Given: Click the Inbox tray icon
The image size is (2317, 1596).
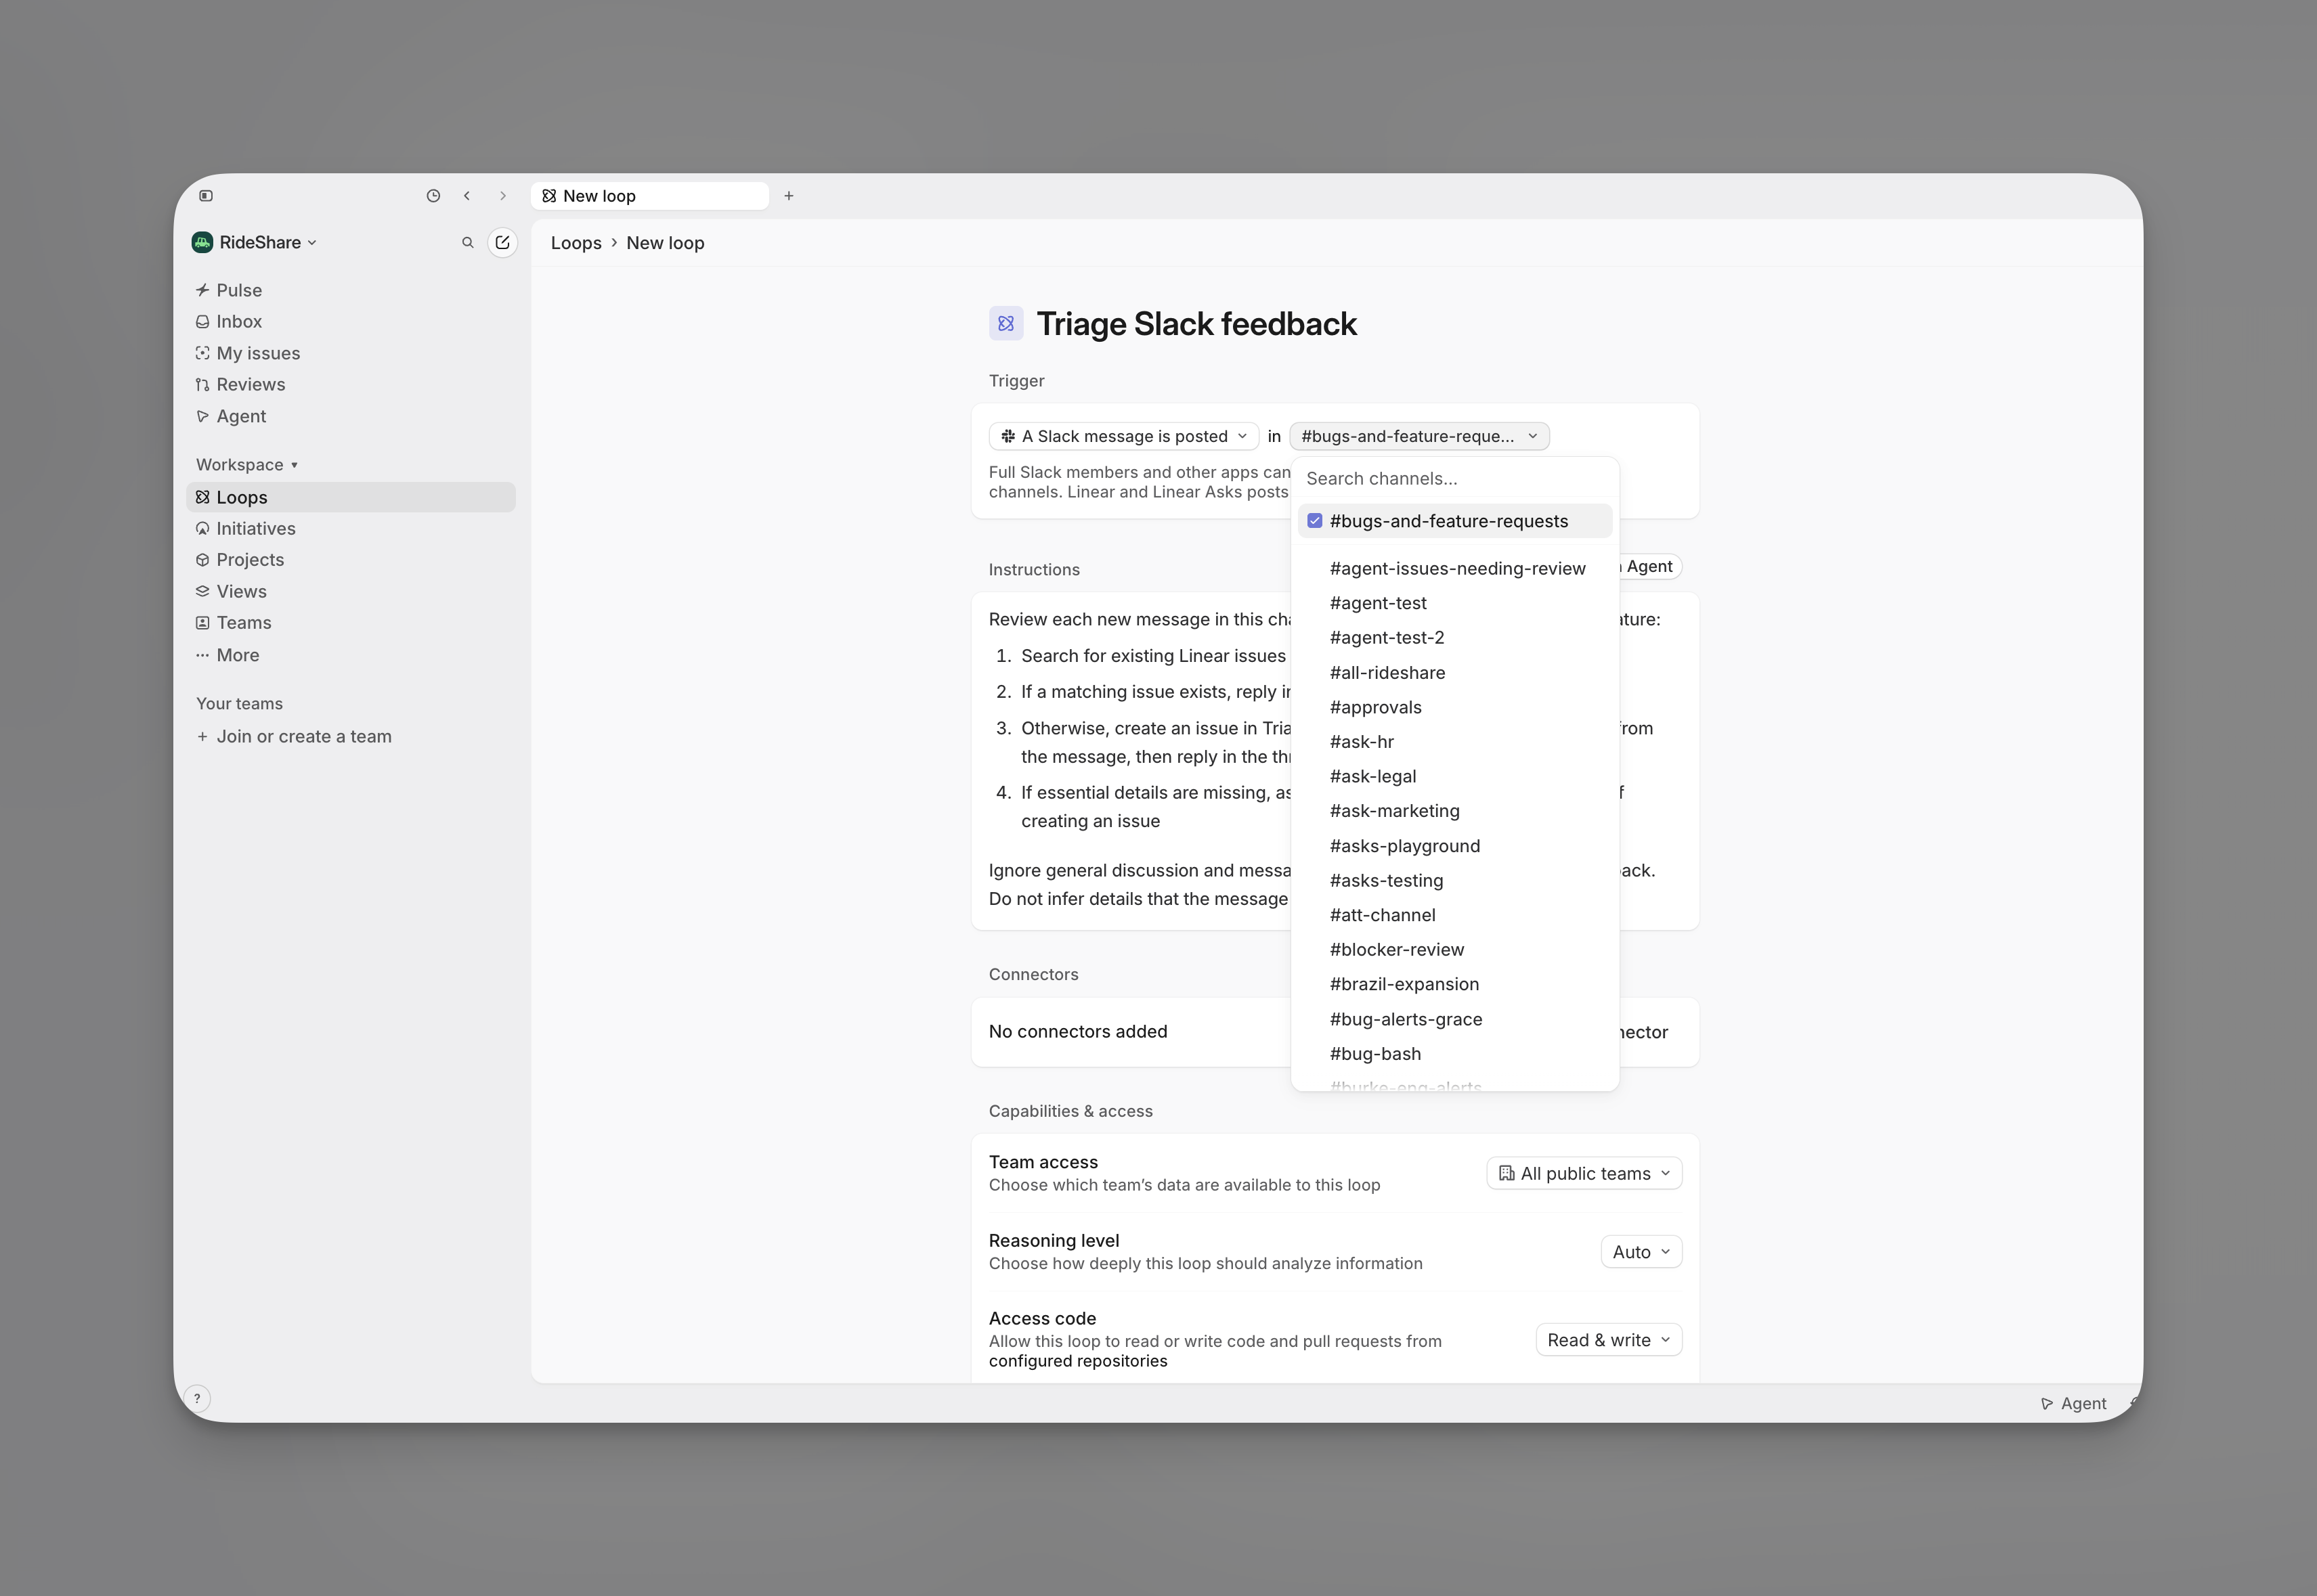Looking at the screenshot, I should (202, 322).
